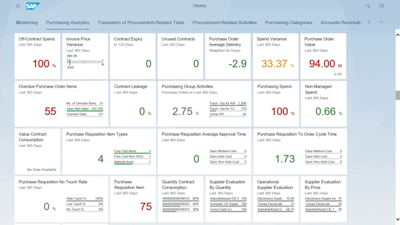Viewport: 400px width, 225px height.
Task: Open the Non-Managed Spend tile
Action: [323, 104]
